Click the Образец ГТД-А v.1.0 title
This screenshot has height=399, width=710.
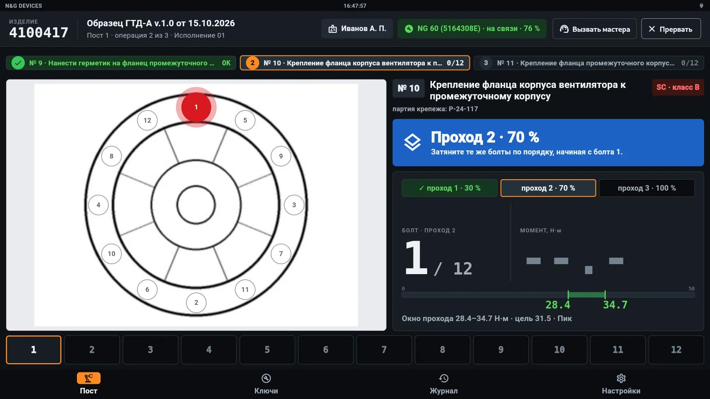(x=161, y=23)
